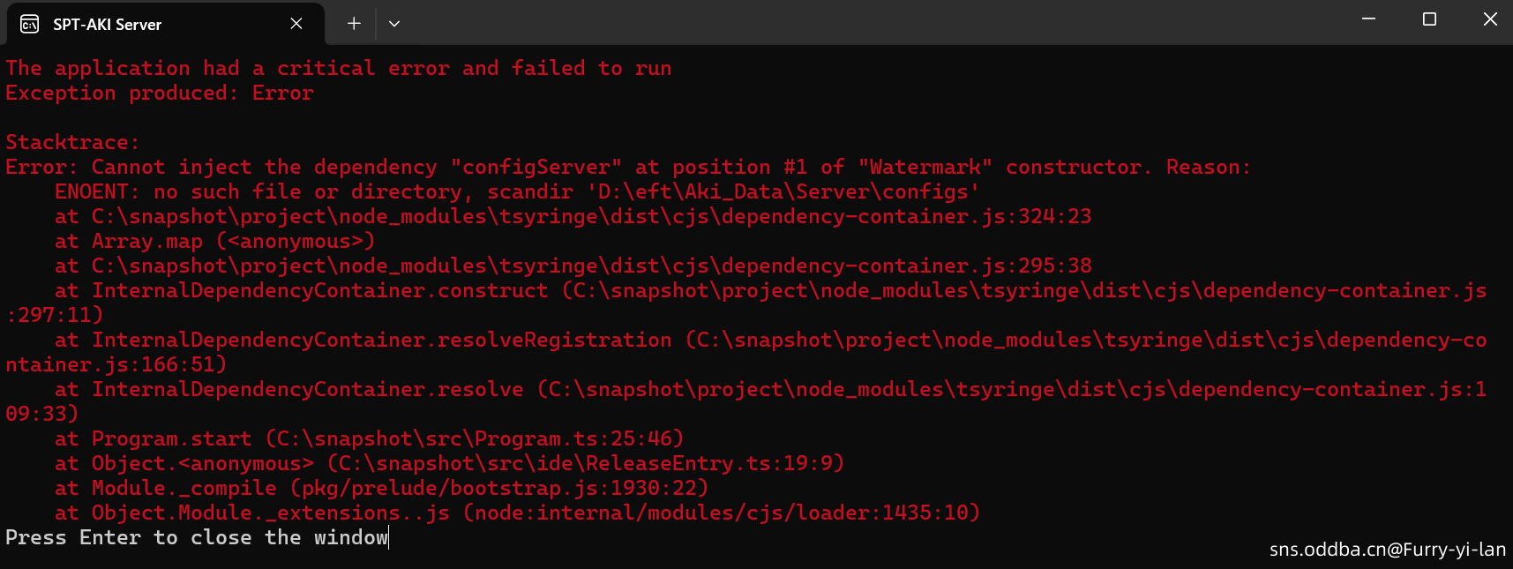Click the 'critical error and failed to run' line

click(x=339, y=69)
